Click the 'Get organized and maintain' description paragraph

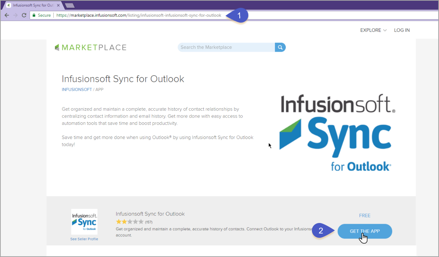click(x=152, y=116)
